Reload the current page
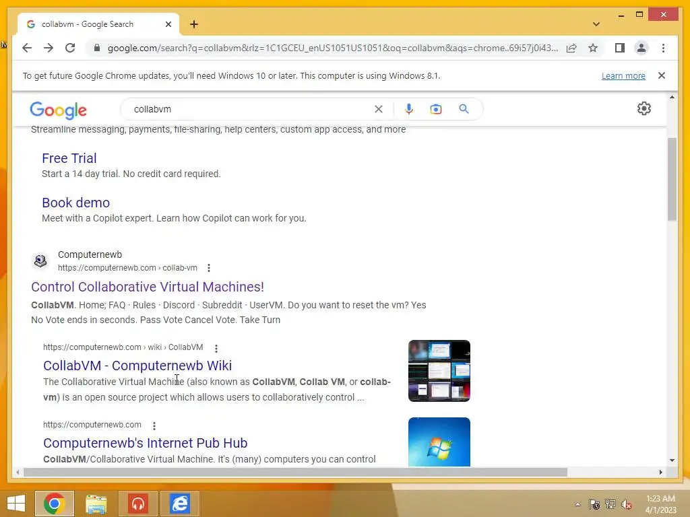The height and width of the screenshot is (517, 690). pos(70,48)
